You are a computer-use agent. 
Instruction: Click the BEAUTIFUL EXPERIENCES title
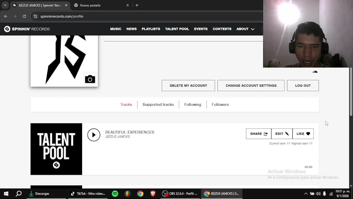130,132
